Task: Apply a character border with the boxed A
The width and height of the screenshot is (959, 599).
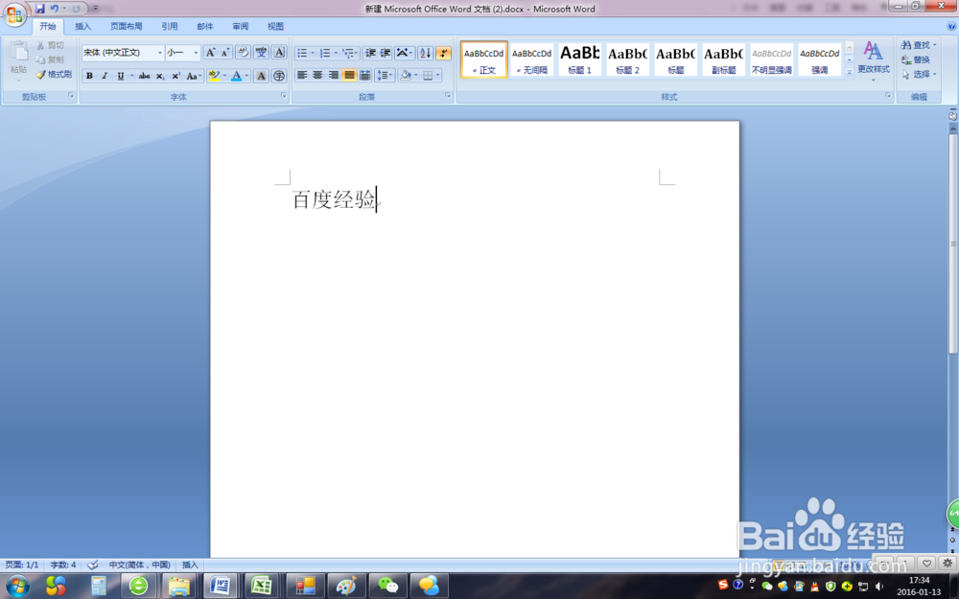Action: click(x=279, y=53)
